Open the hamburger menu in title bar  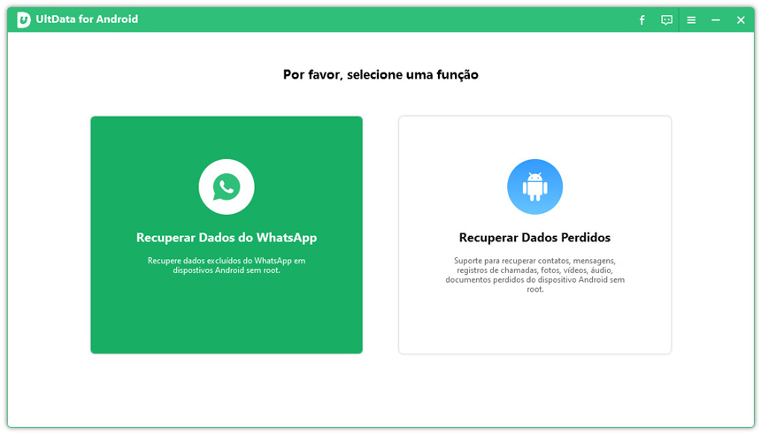(691, 19)
